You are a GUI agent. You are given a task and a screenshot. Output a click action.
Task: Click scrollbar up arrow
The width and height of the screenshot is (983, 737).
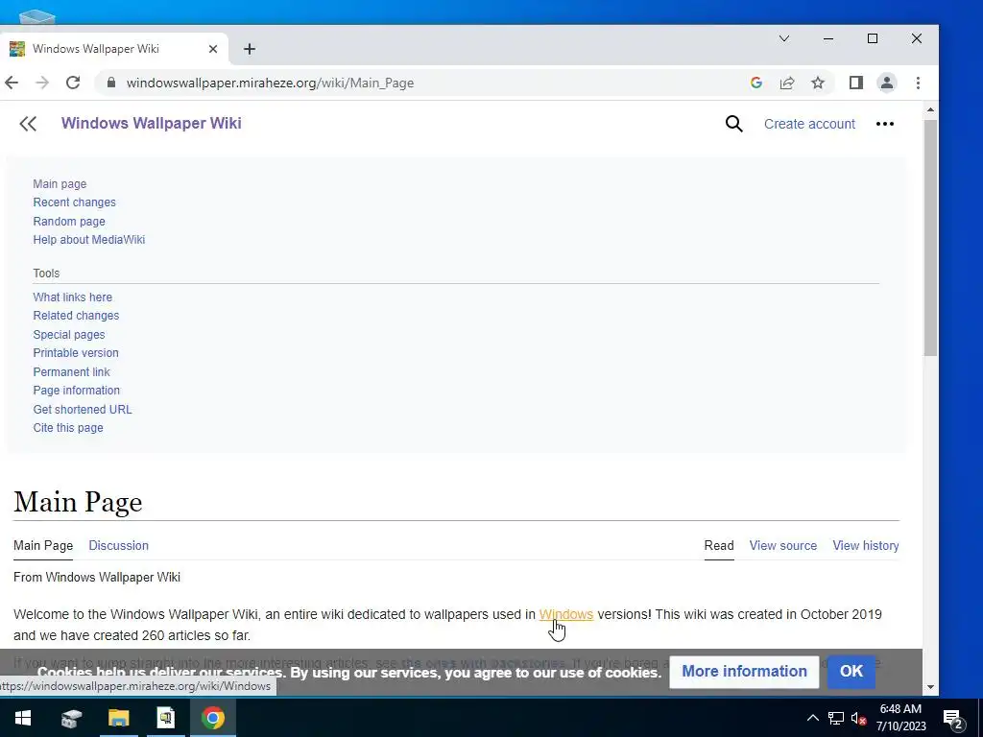click(930, 109)
